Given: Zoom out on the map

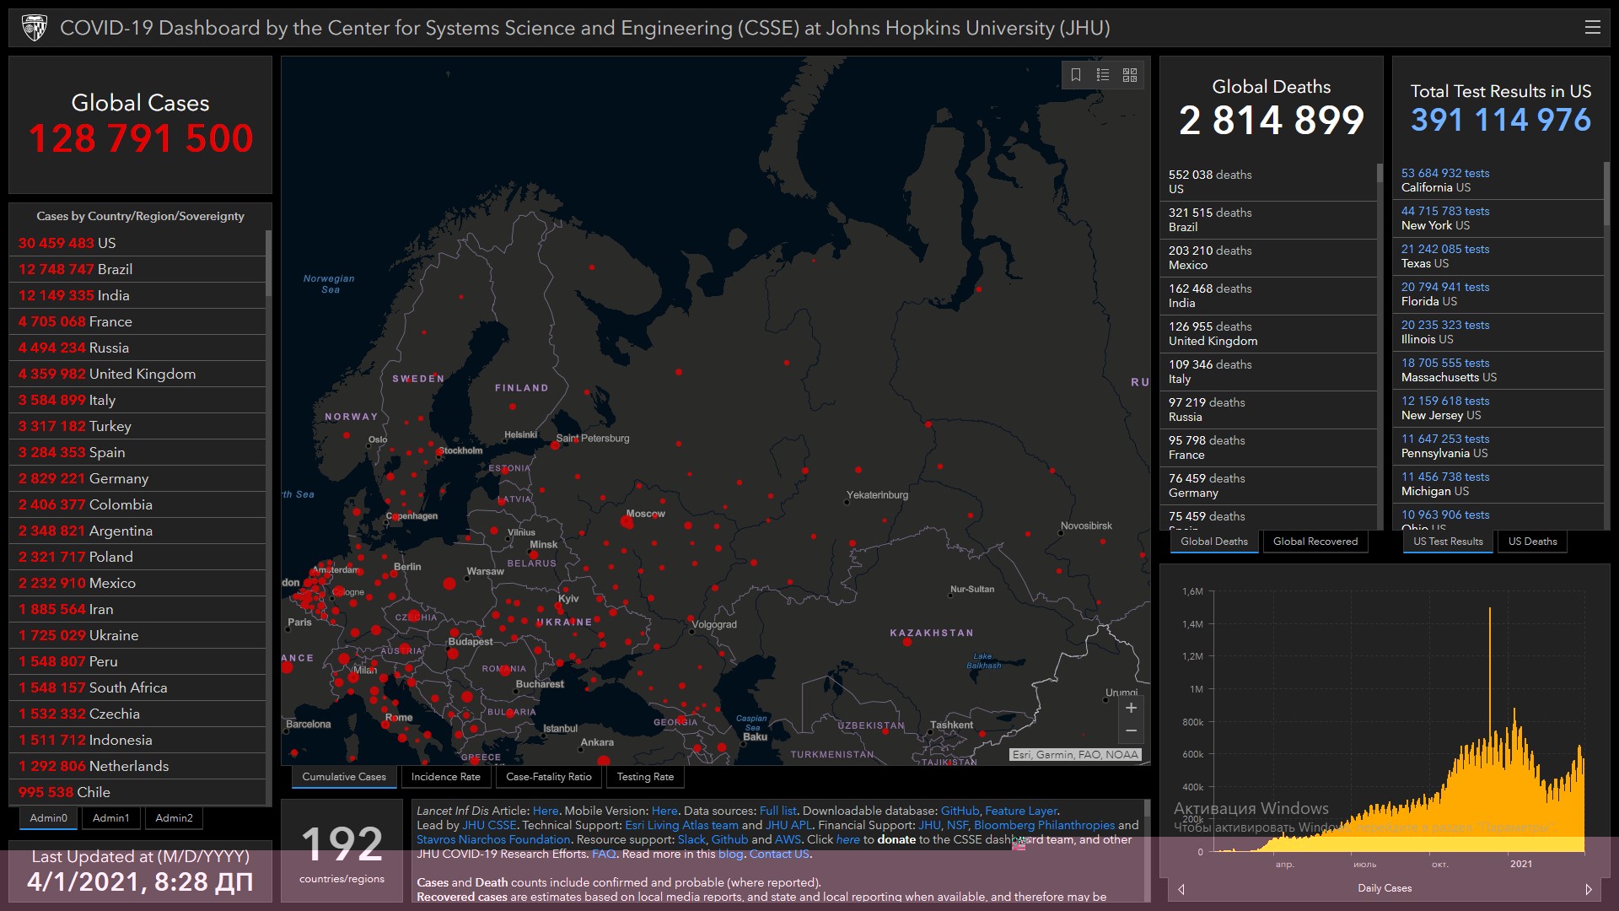Looking at the screenshot, I should pos(1131,730).
